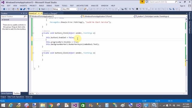
Task: Open the EDIT menu
Action: coord(9,6)
